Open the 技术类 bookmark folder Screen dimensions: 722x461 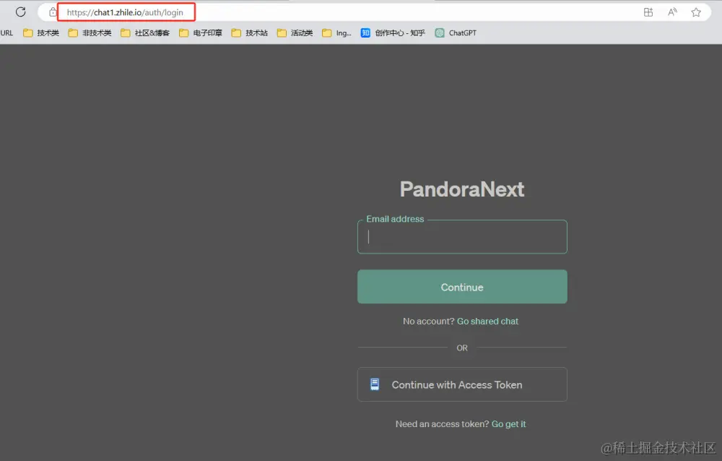tap(41, 33)
